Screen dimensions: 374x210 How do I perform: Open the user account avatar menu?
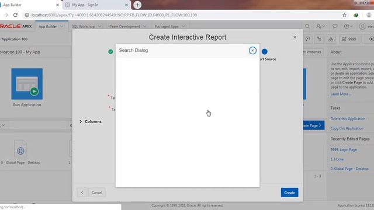366,26
